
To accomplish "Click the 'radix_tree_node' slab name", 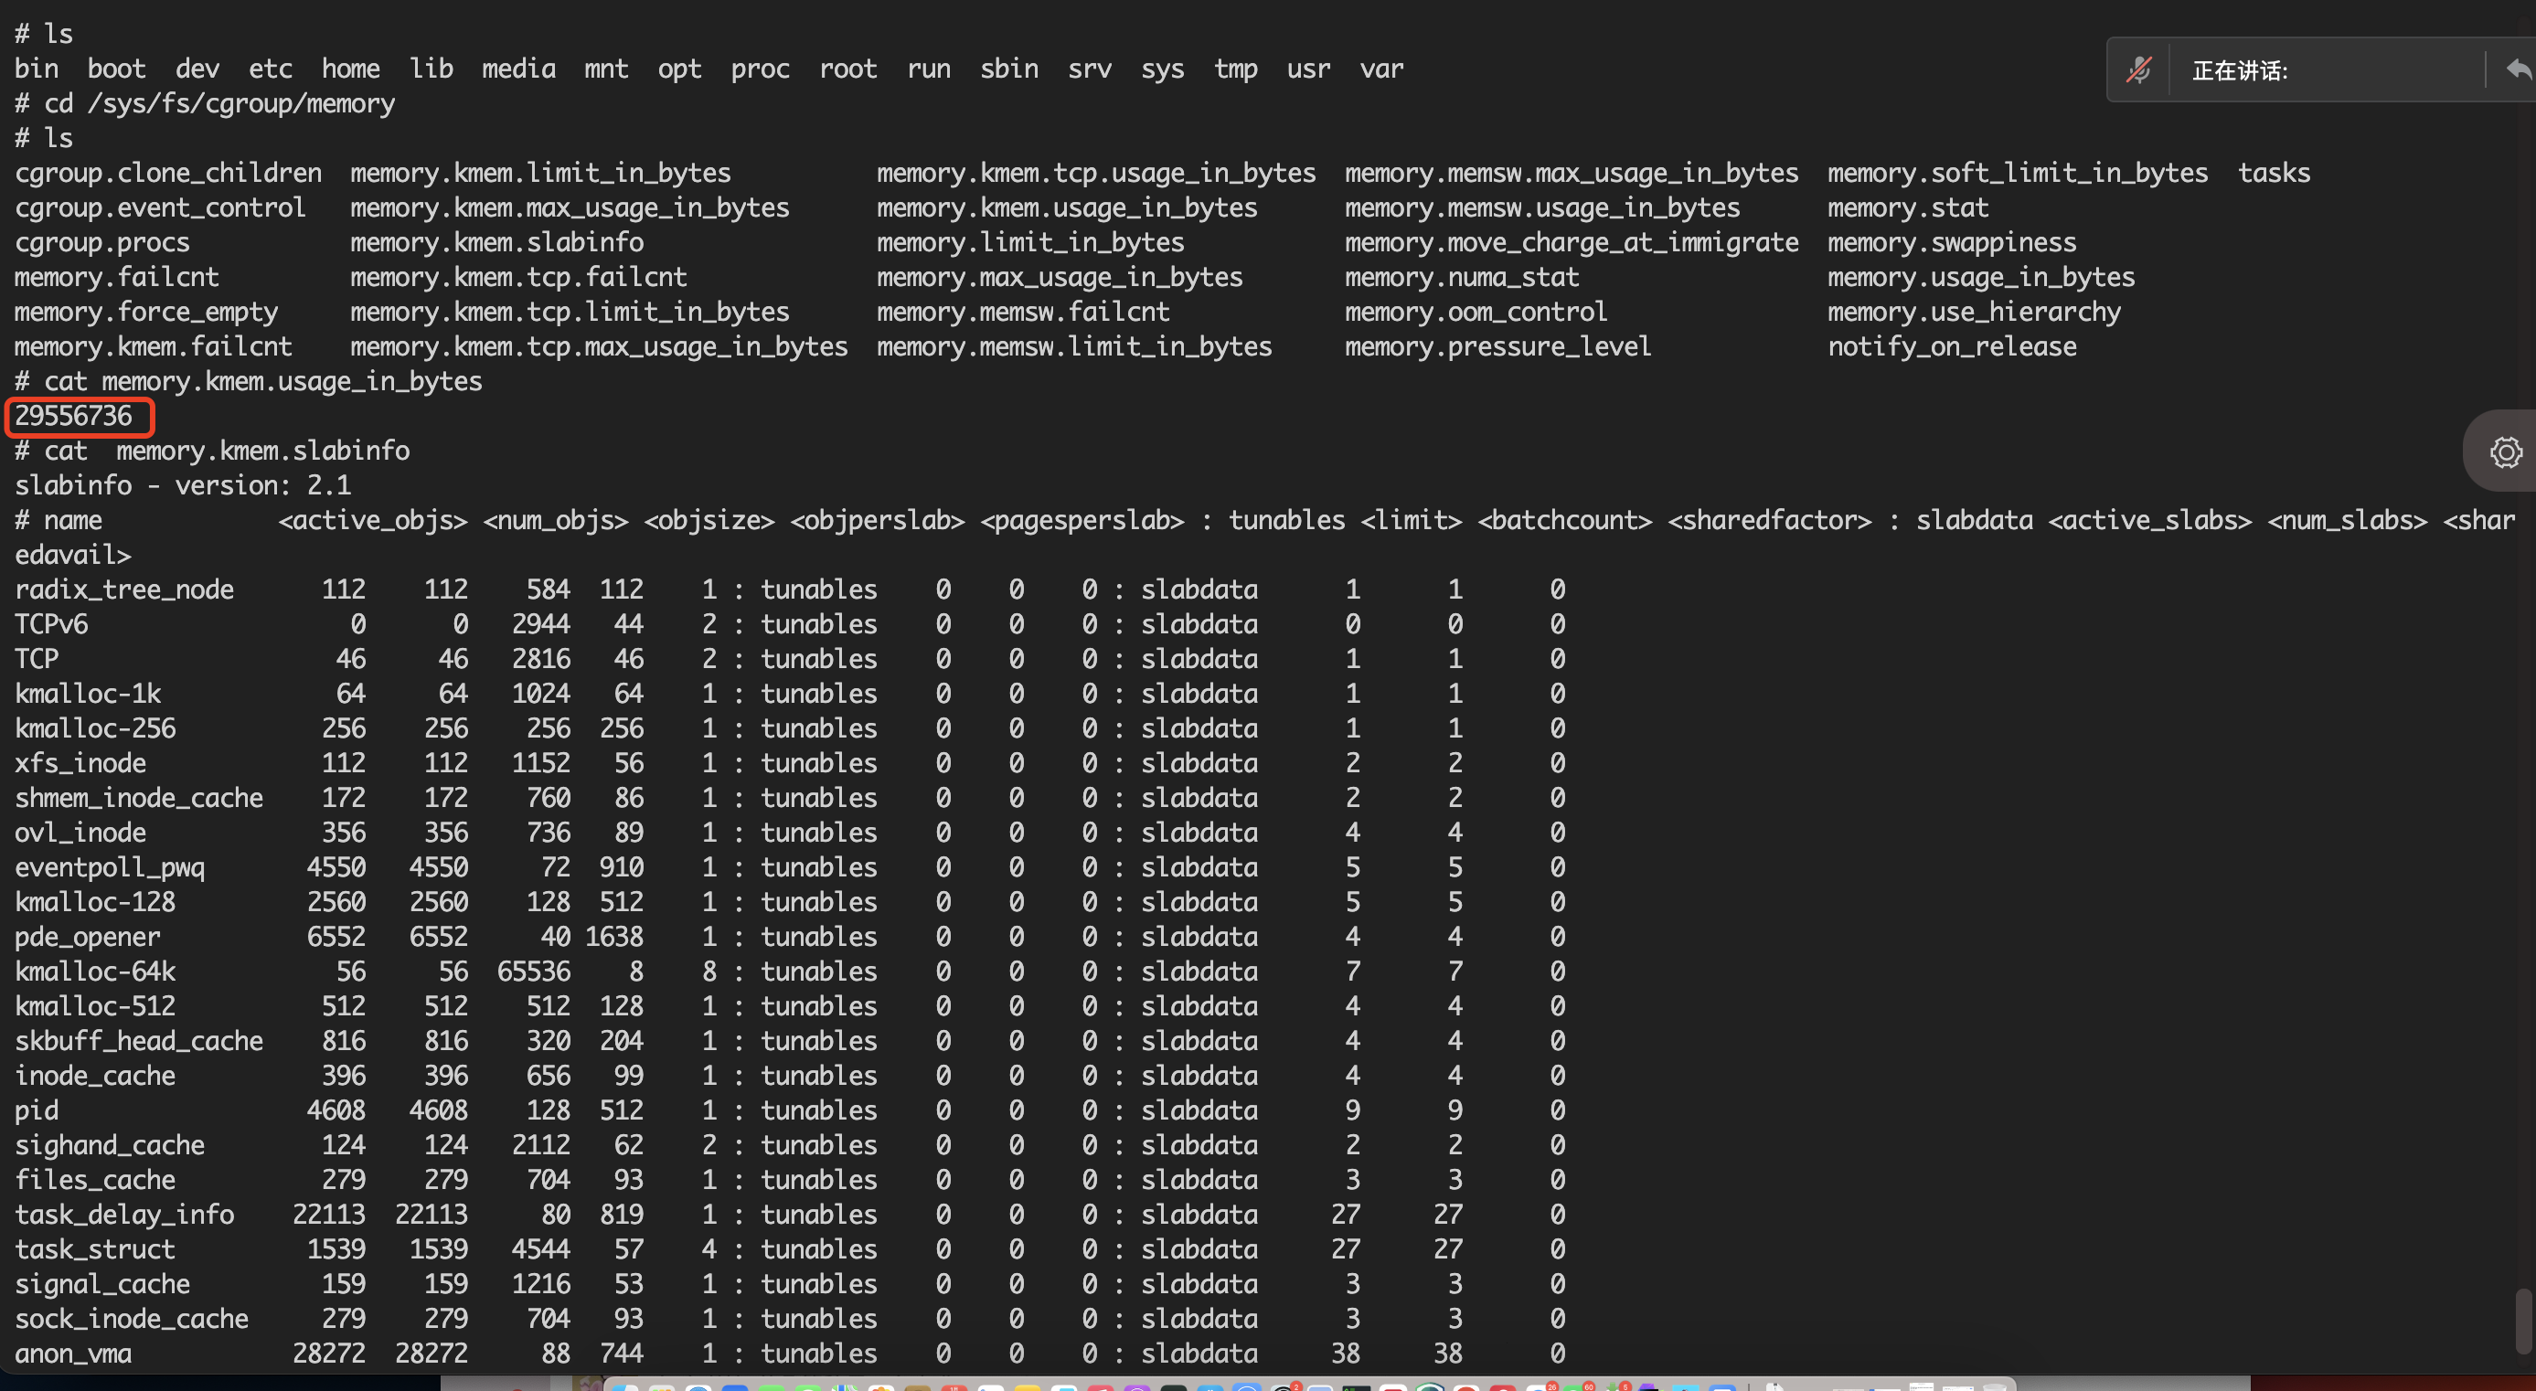I will [125, 589].
